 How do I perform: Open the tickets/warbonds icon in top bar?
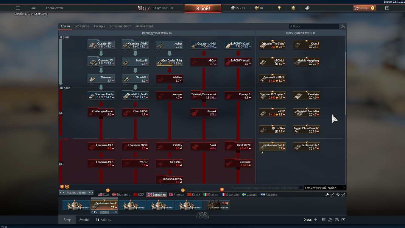coord(307,8)
